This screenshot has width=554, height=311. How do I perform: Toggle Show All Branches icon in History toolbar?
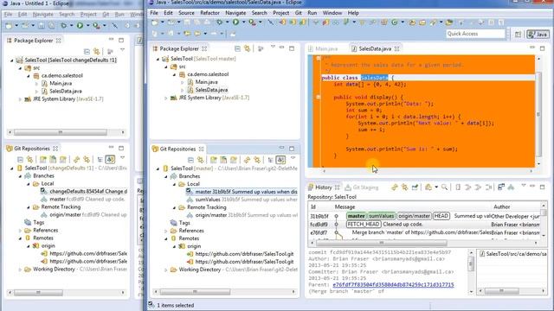(511, 187)
